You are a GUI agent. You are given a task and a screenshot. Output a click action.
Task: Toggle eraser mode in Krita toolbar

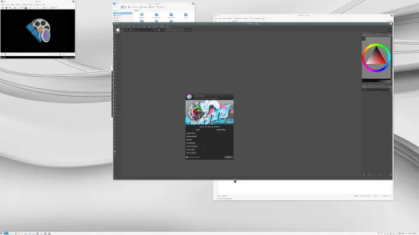coord(155,30)
